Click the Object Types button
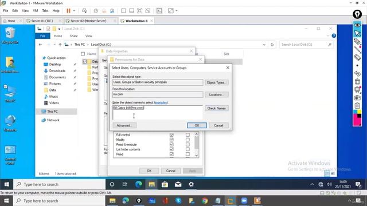 [x=217, y=82]
